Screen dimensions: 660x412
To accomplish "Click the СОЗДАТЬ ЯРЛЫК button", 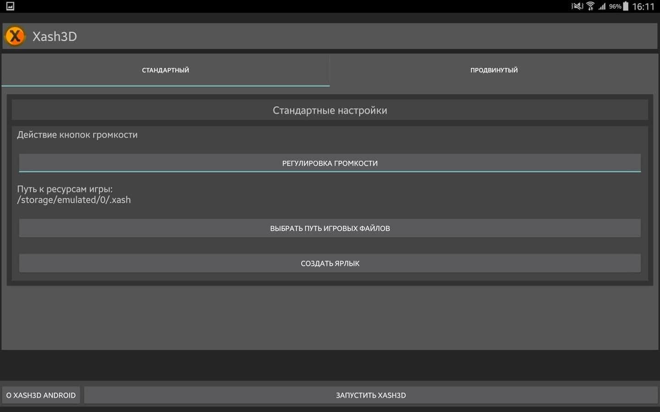I will point(330,263).
